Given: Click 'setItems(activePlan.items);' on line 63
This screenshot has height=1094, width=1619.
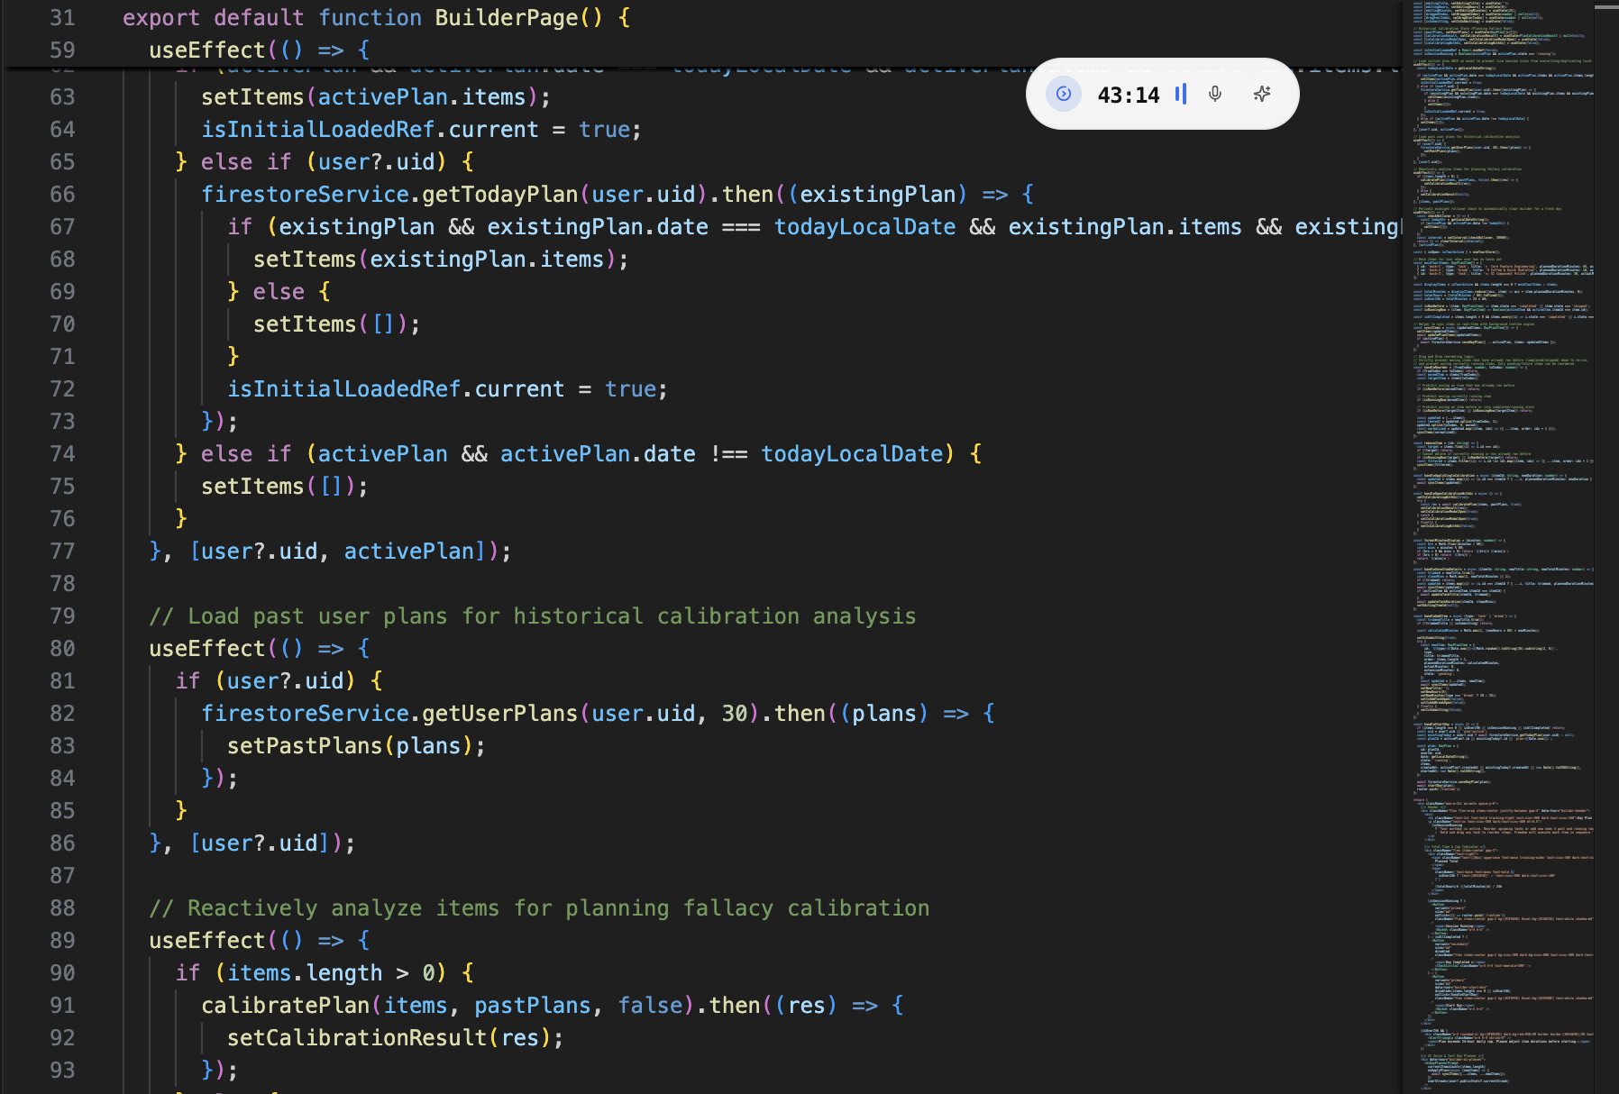Looking at the screenshot, I should click(376, 96).
